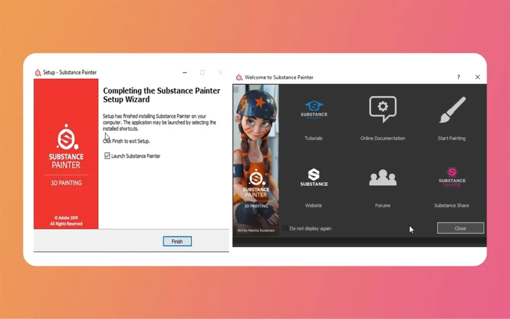The width and height of the screenshot is (510, 319).
Task: Open Tutorials via the graduation cap icon
Action: tap(313, 109)
